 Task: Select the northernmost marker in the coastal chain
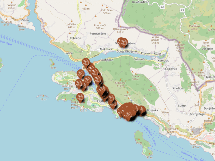(86, 62)
